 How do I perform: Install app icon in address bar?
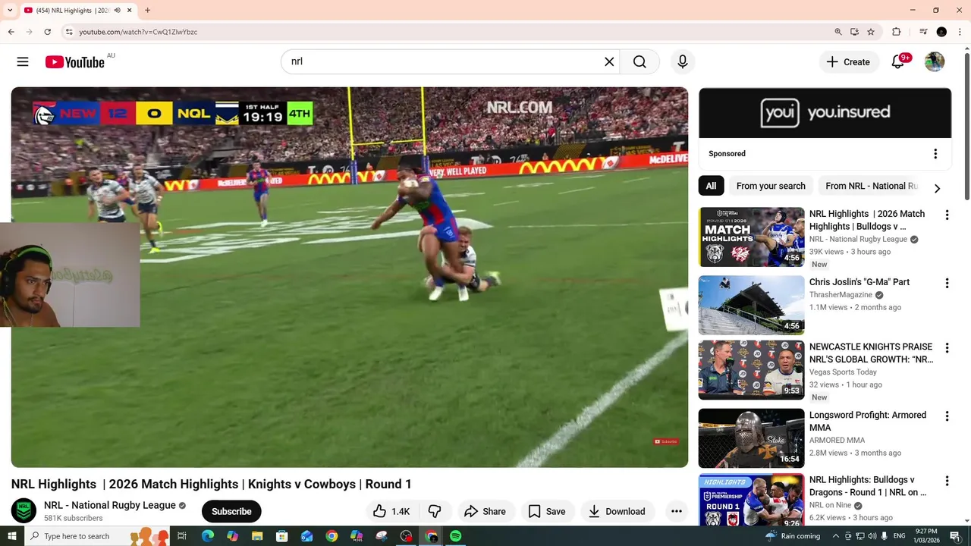click(x=854, y=32)
